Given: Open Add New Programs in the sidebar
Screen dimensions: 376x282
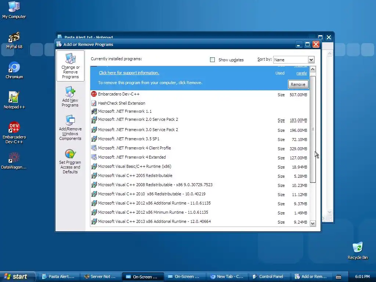Looking at the screenshot, I should point(70,97).
